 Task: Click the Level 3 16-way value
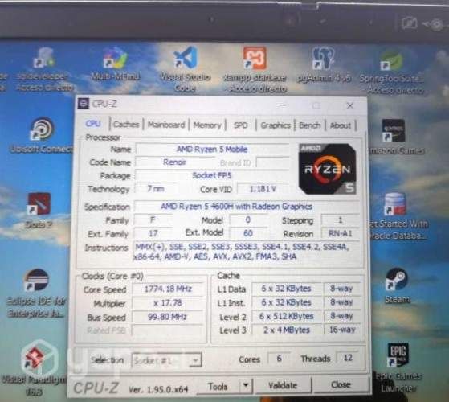click(342, 330)
